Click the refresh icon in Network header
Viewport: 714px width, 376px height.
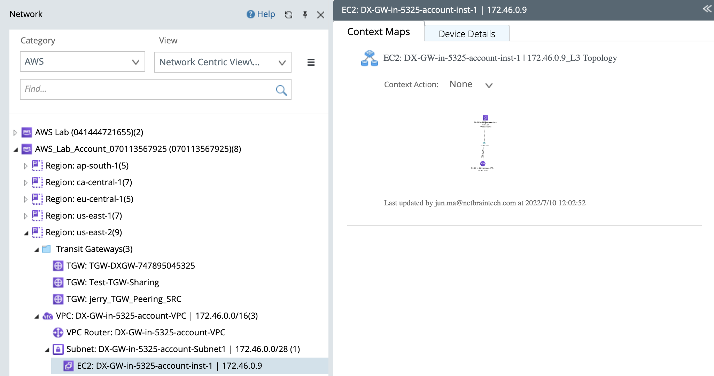[x=288, y=15]
